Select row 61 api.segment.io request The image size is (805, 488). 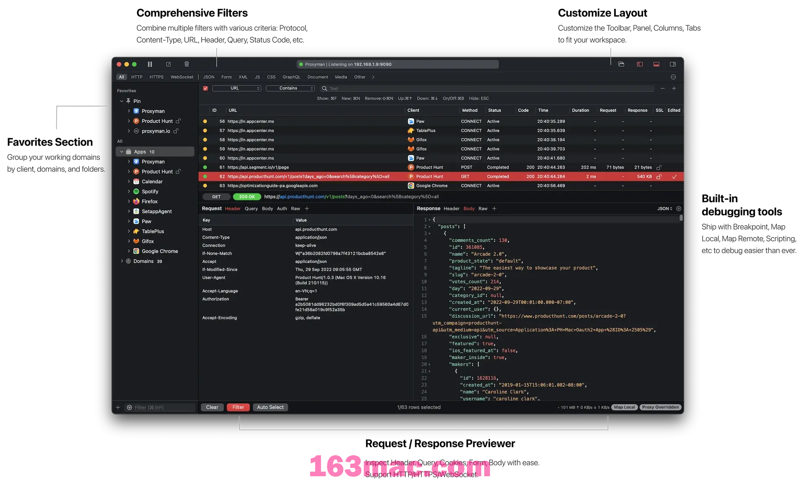(441, 167)
